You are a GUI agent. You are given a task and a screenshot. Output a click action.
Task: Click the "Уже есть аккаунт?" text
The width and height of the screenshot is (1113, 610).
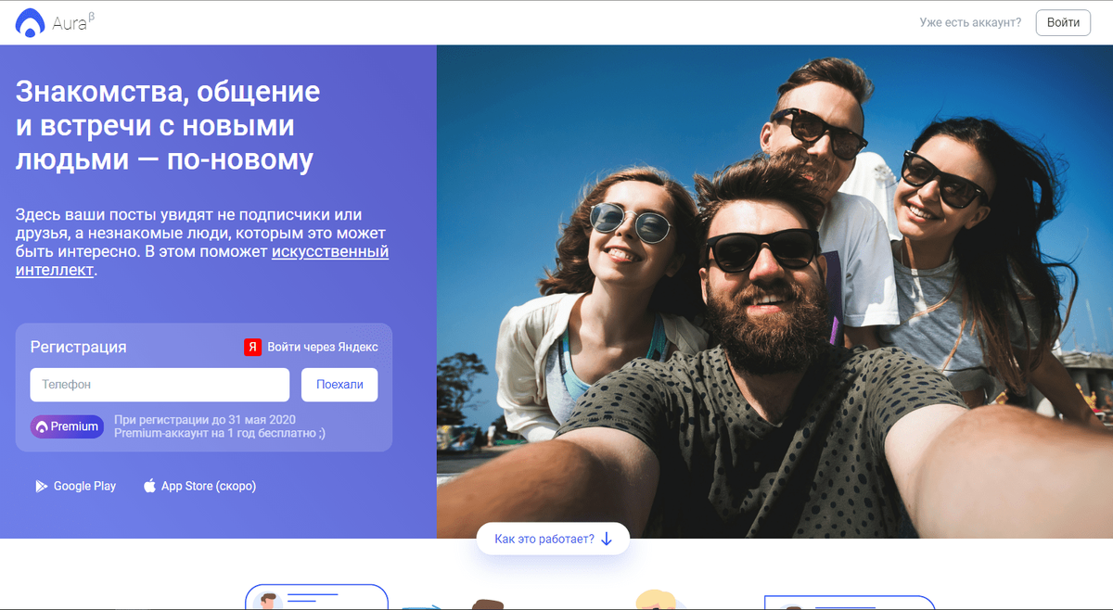(x=970, y=22)
